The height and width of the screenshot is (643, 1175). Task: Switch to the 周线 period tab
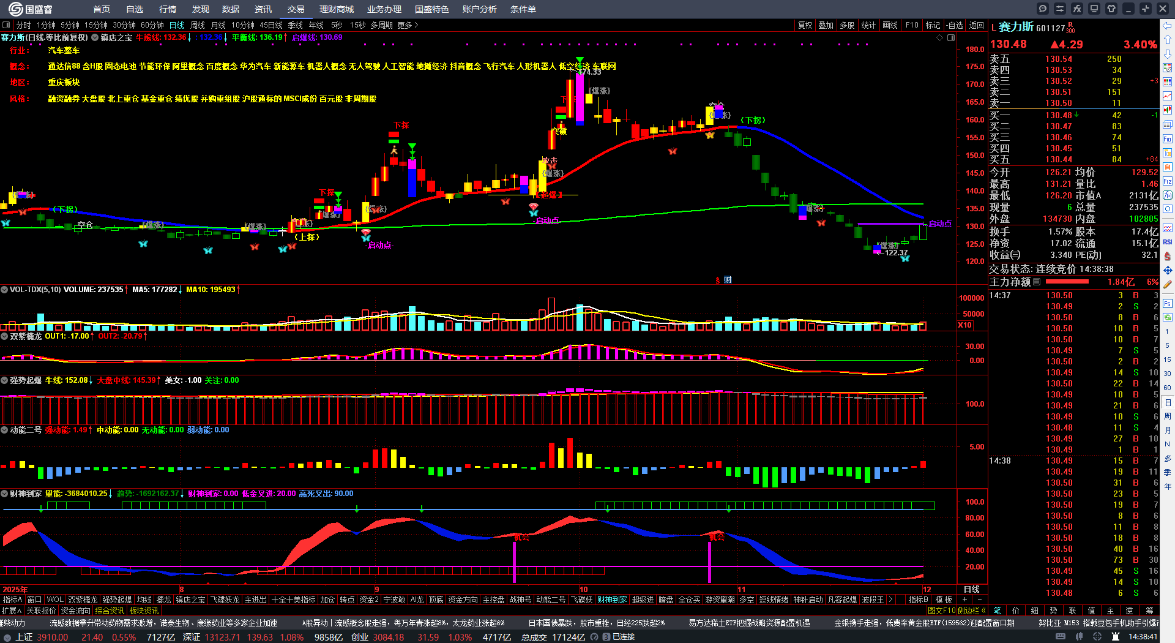pyautogui.click(x=198, y=25)
